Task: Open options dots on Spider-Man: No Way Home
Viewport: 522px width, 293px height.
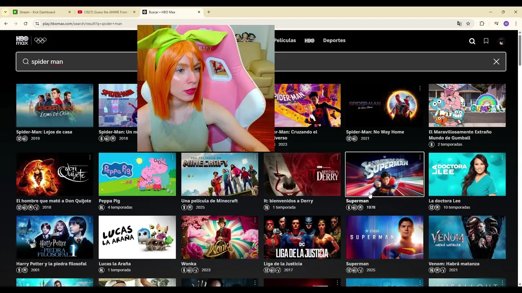Action: (x=420, y=88)
